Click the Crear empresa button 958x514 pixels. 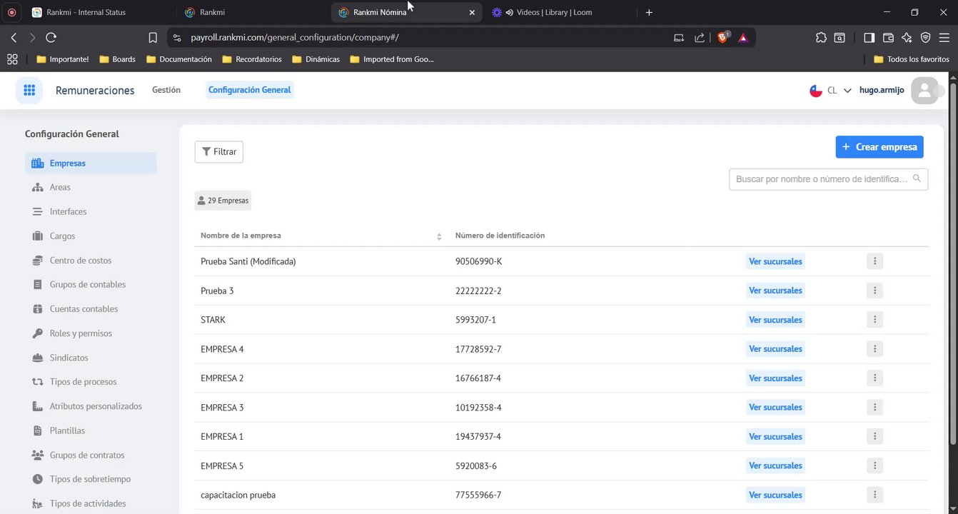click(879, 147)
